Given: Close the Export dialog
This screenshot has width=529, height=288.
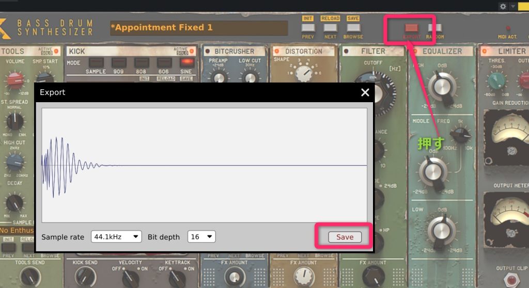Looking at the screenshot, I should [x=365, y=92].
